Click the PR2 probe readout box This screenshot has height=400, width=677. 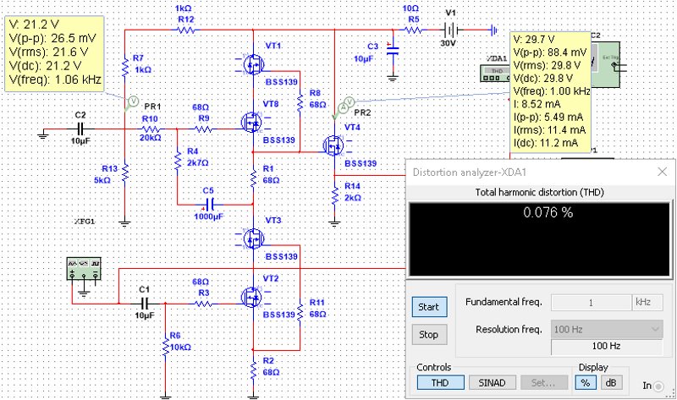pos(551,92)
